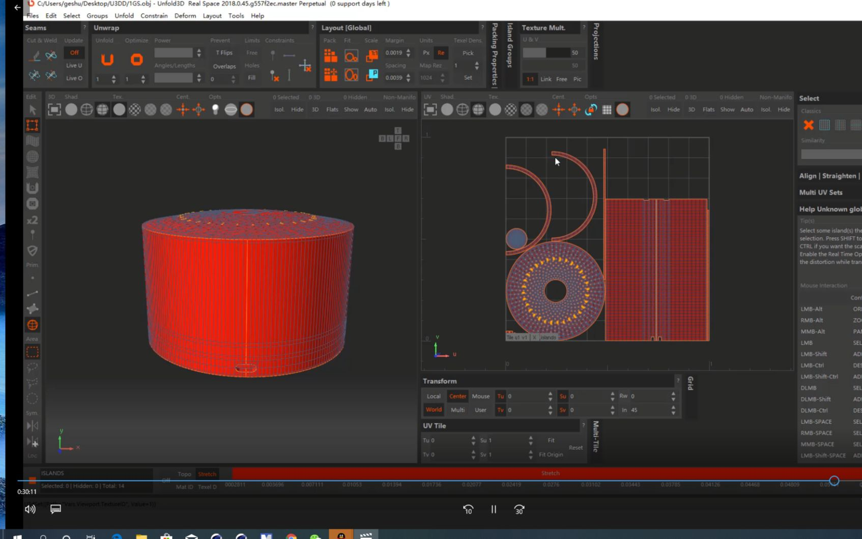Select the Cut seams tool icon
The image size is (862, 539).
(x=35, y=55)
